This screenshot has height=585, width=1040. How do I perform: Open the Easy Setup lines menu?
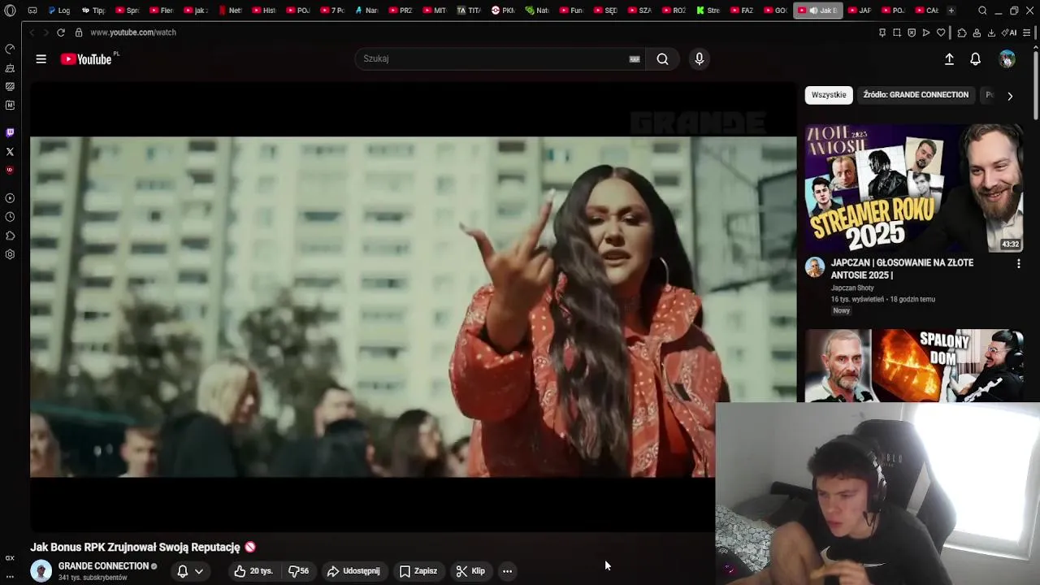1027,32
